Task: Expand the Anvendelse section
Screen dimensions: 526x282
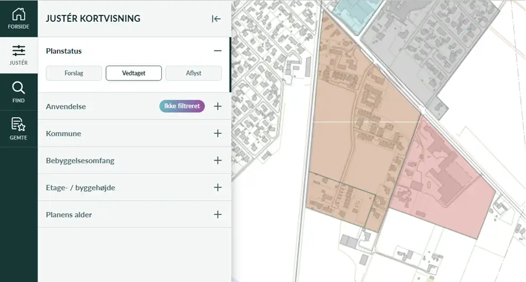Action: pos(217,107)
